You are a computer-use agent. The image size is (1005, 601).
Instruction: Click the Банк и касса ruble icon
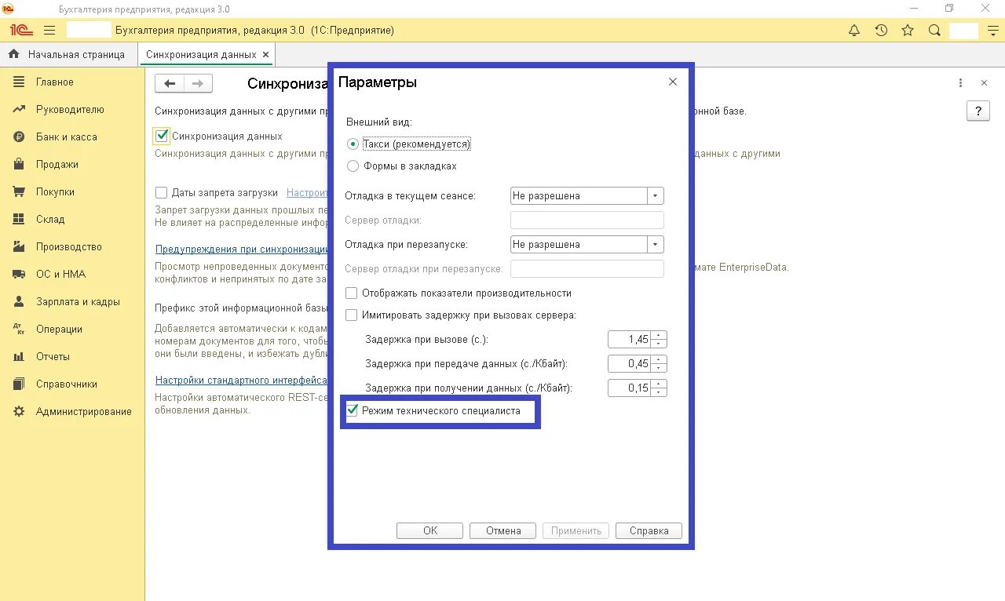click(x=20, y=137)
